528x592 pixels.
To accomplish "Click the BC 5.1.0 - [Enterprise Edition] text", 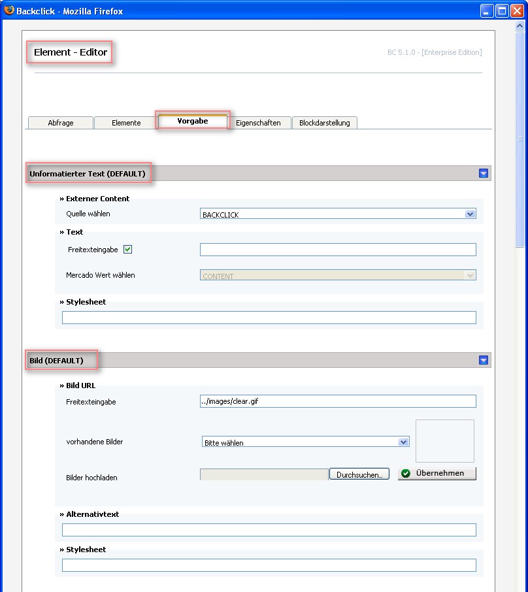I will (x=435, y=52).
